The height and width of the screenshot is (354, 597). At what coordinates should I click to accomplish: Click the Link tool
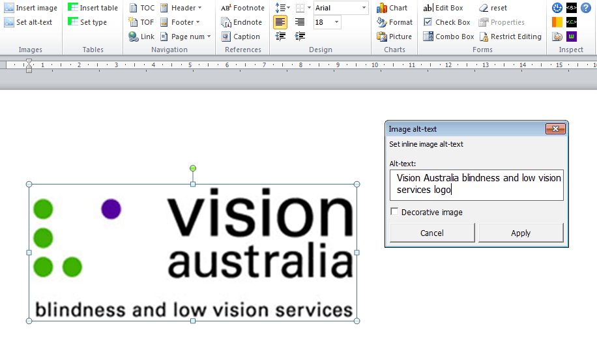(141, 37)
